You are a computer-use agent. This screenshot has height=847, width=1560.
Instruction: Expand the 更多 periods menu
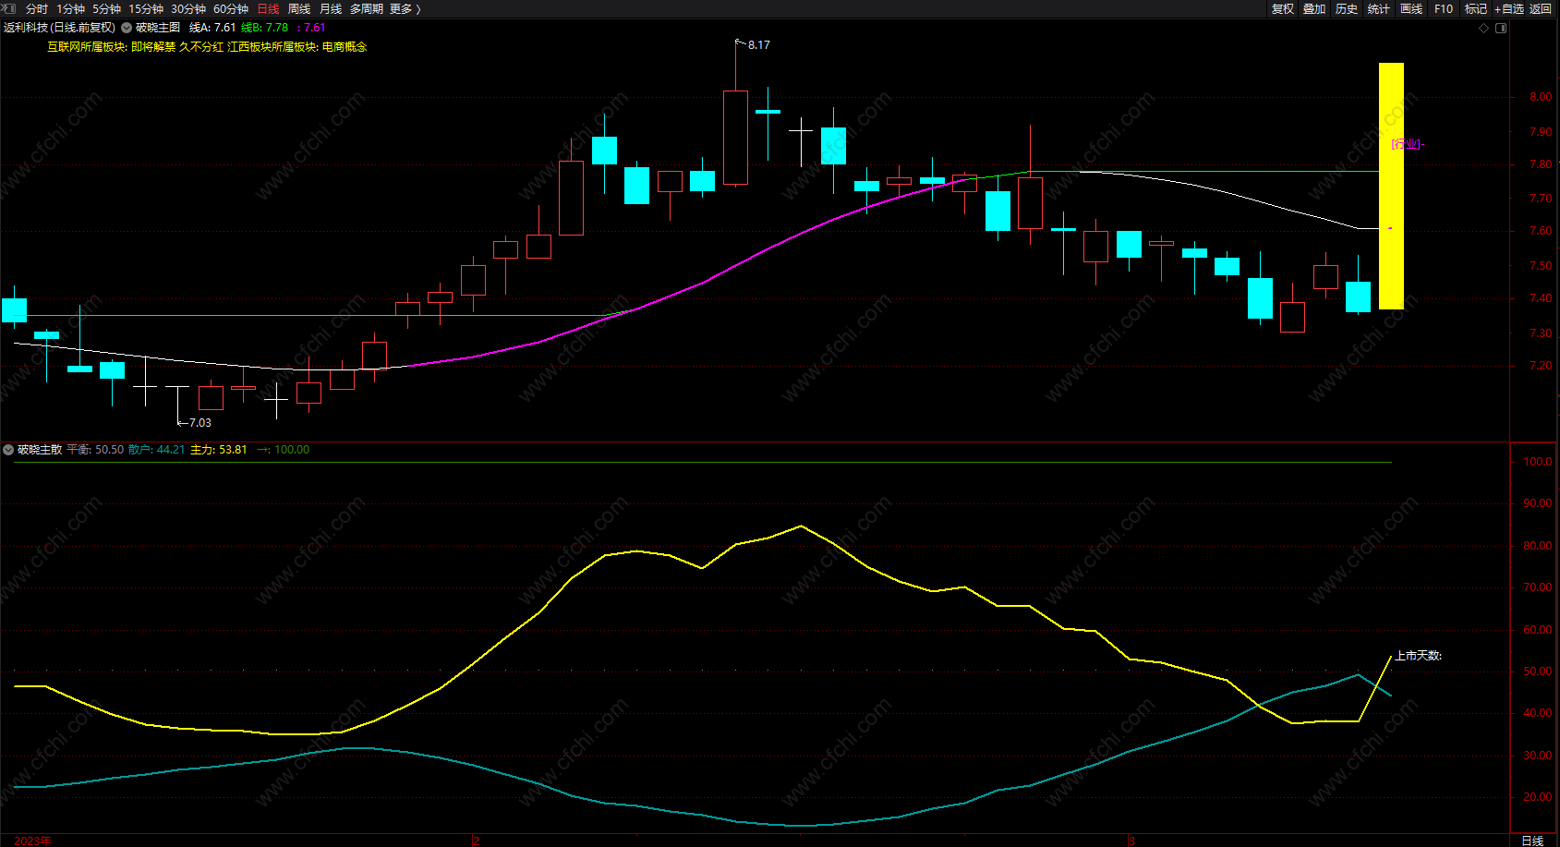click(405, 9)
